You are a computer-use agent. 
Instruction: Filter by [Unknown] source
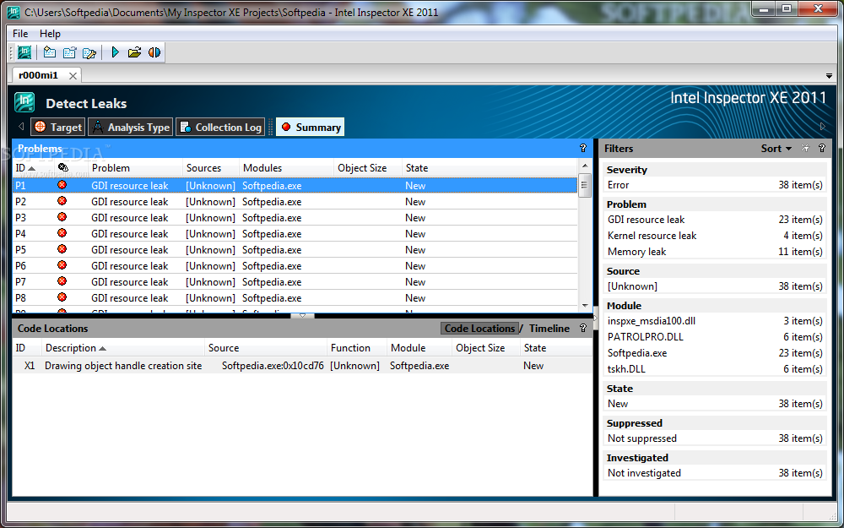[715, 286]
